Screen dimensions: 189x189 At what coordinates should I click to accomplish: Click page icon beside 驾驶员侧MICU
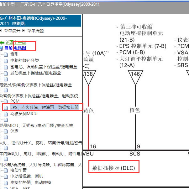(x=6, y=114)
